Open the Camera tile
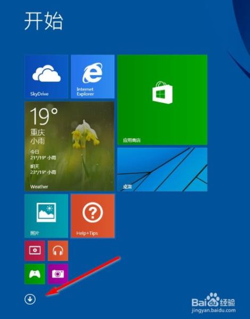The height and width of the screenshot is (319, 250). pos(58,274)
